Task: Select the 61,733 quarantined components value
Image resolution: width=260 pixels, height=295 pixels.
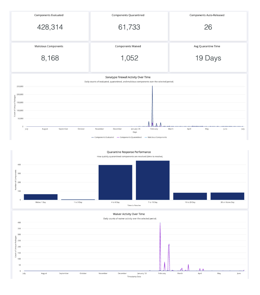Action: (x=129, y=27)
